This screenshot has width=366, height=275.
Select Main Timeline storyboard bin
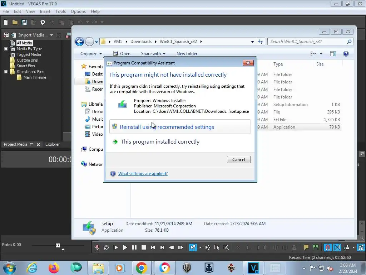click(x=35, y=77)
